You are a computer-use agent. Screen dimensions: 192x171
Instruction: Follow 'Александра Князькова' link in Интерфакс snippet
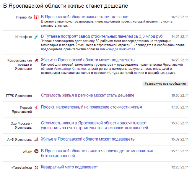(x=118, y=49)
